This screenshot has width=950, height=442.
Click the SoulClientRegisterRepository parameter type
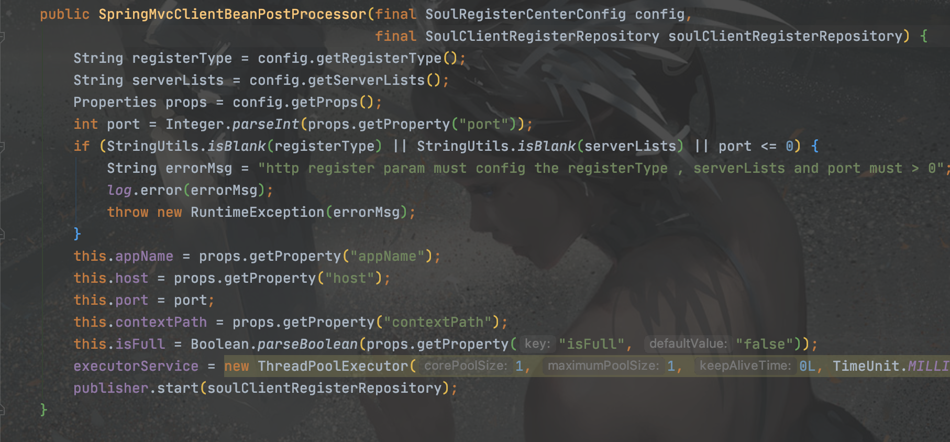542,36
